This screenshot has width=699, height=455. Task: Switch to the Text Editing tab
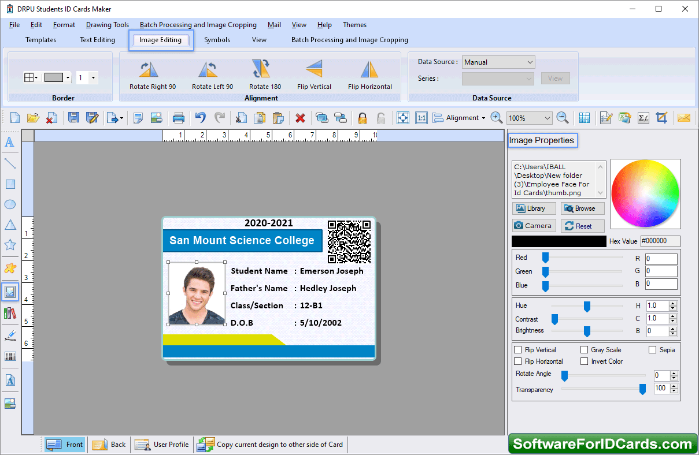tap(97, 40)
